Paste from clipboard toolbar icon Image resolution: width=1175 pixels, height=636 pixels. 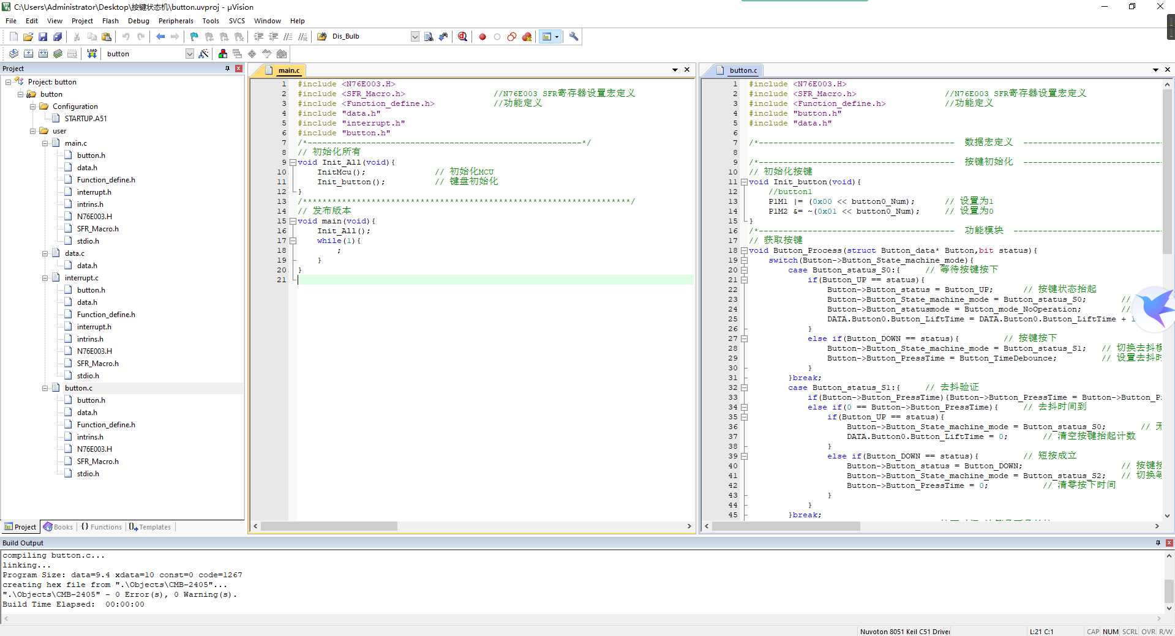pyautogui.click(x=107, y=37)
